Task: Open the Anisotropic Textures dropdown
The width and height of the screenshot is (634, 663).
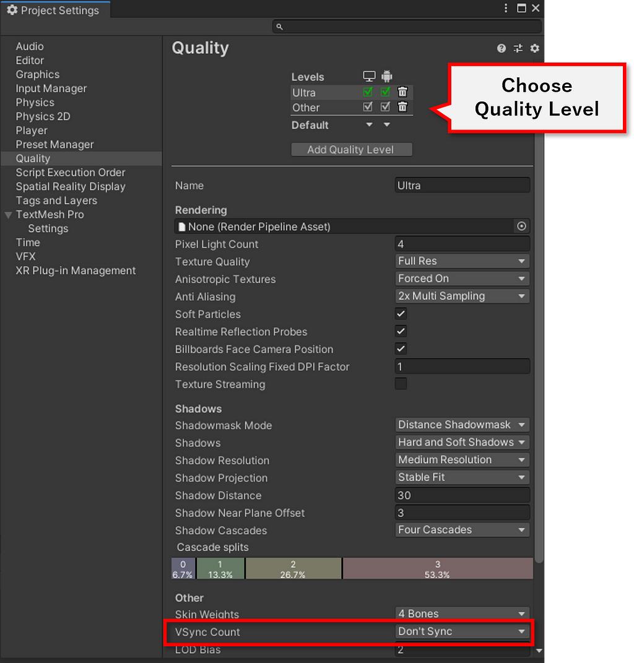Action: pos(462,278)
